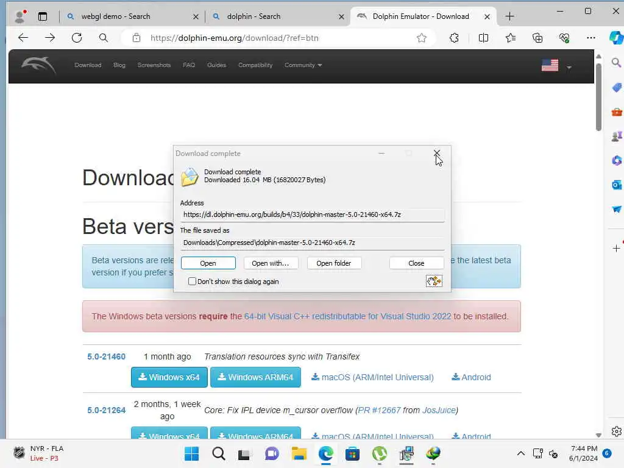Open the JosJuice author link
The width and height of the screenshot is (624, 468).
tap(439, 410)
